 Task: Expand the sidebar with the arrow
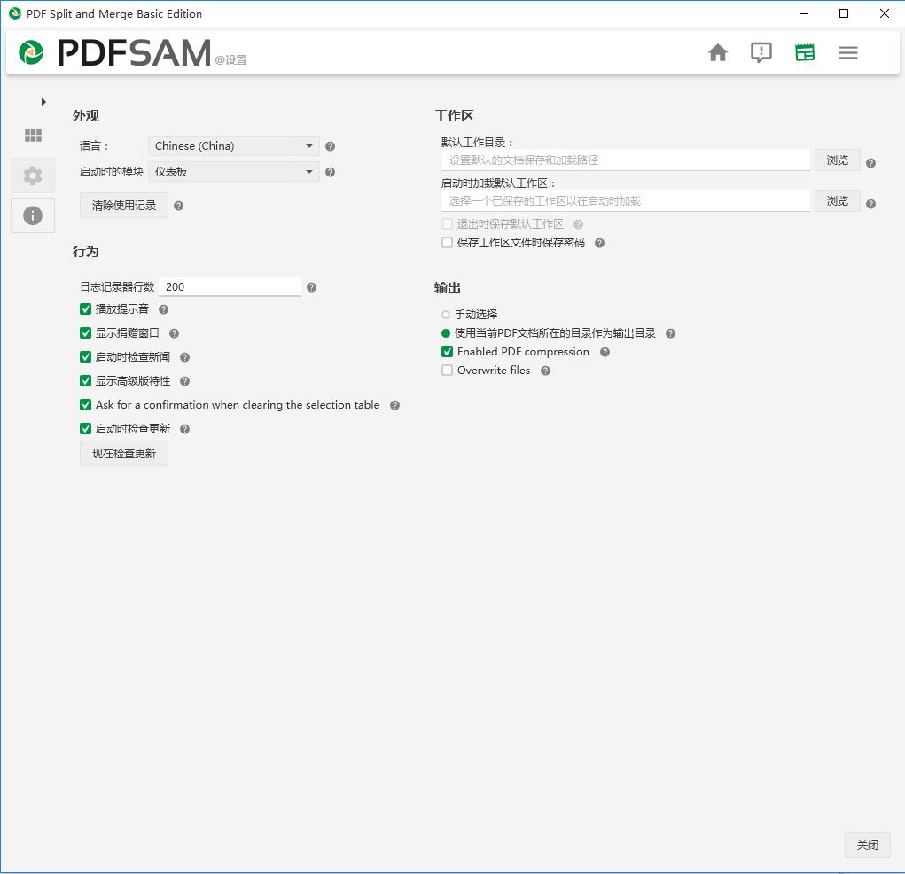click(x=43, y=102)
